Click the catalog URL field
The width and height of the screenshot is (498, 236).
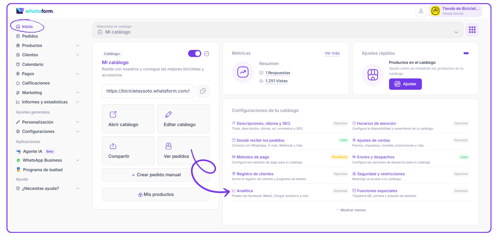click(x=148, y=91)
